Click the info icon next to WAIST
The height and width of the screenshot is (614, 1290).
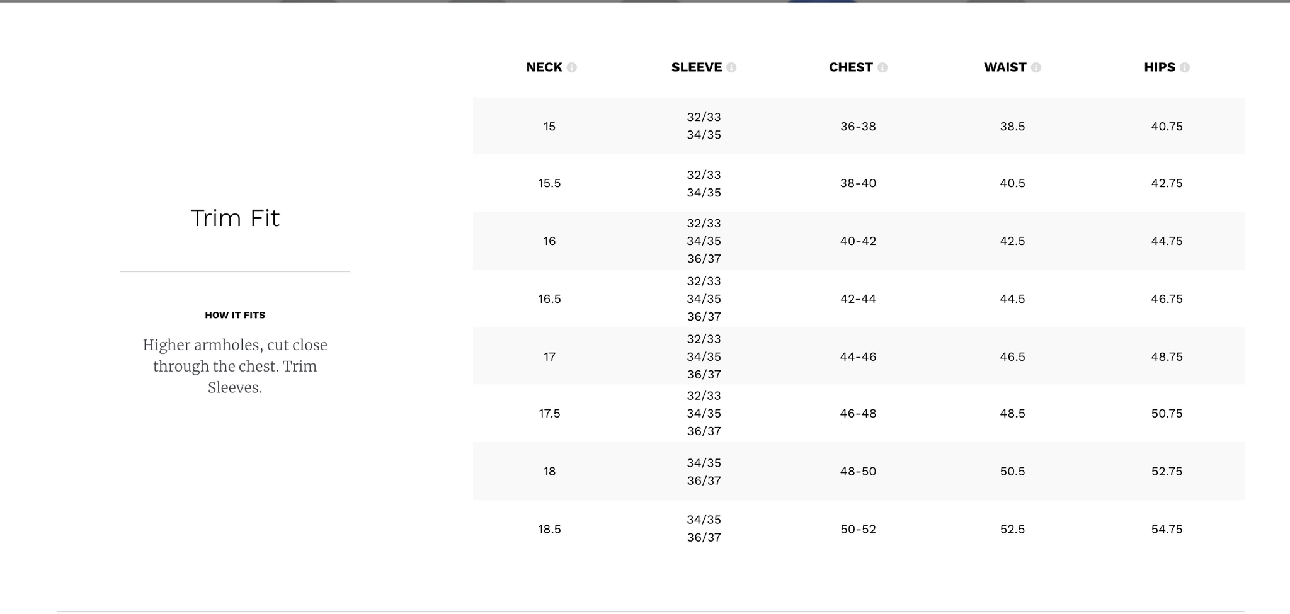click(x=1036, y=67)
